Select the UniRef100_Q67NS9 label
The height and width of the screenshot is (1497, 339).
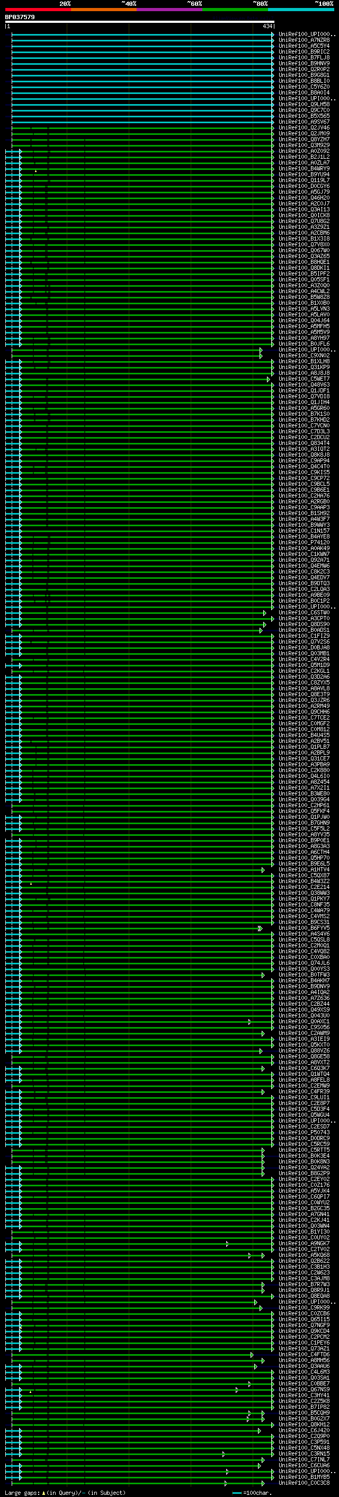tap(304, 1390)
